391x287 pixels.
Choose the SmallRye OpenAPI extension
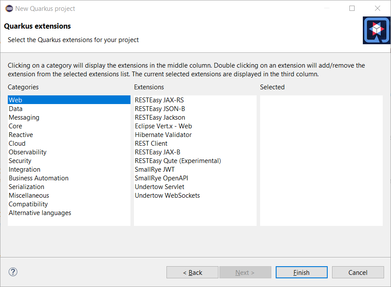click(161, 178)
